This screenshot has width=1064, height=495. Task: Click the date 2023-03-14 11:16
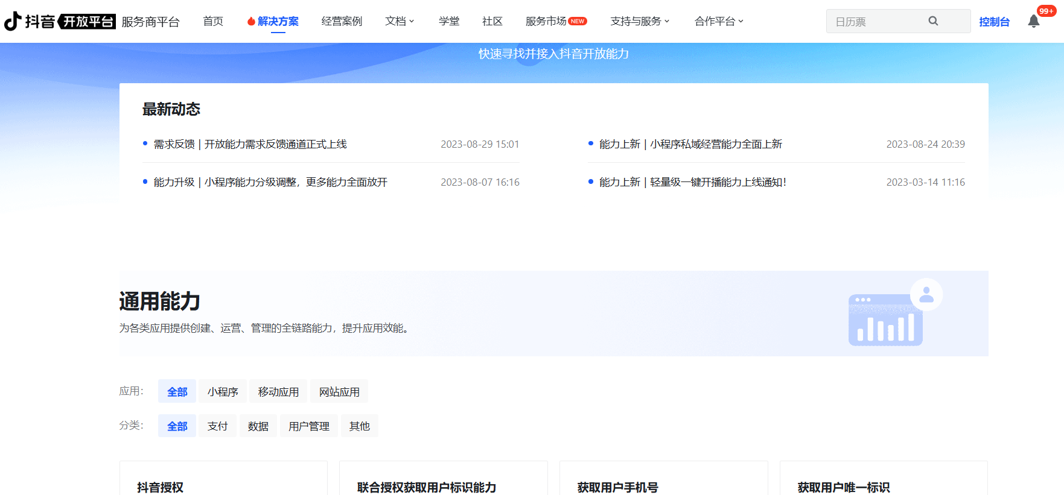click(926, 182)
